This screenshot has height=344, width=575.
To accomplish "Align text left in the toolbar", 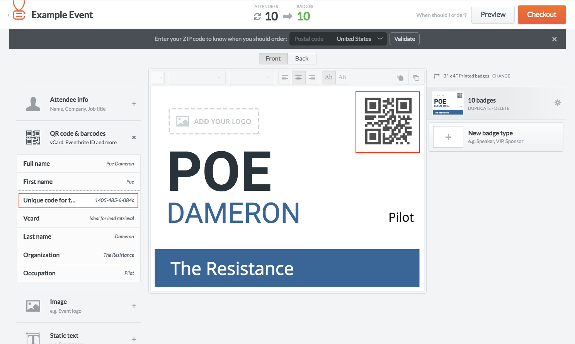I will 285,78.
